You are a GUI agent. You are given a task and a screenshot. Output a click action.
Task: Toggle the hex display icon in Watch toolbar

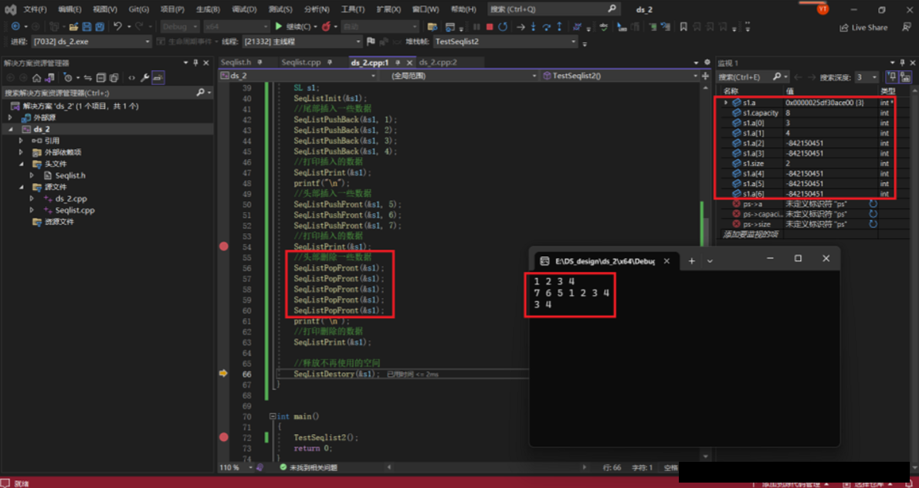click(906, 76)
